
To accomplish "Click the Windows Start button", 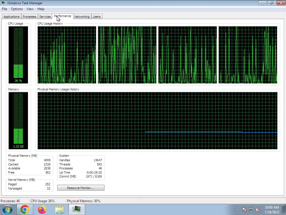I will [8, 209].
